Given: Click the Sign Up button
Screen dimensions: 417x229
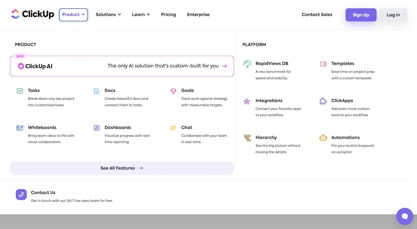Looking at the screenshot, I should point(361,15).
